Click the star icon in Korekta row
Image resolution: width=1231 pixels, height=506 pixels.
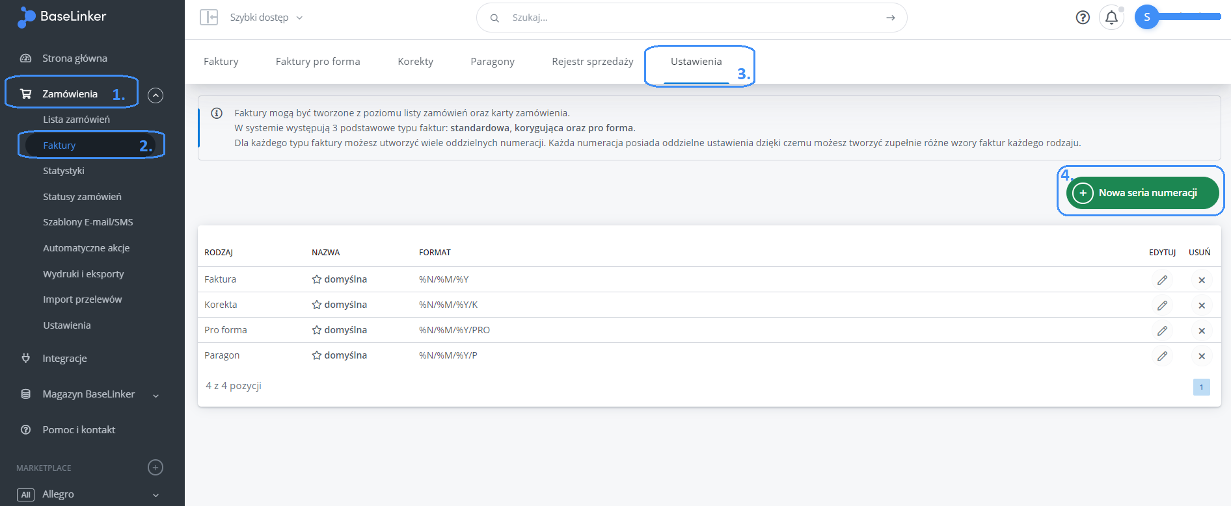317,305
